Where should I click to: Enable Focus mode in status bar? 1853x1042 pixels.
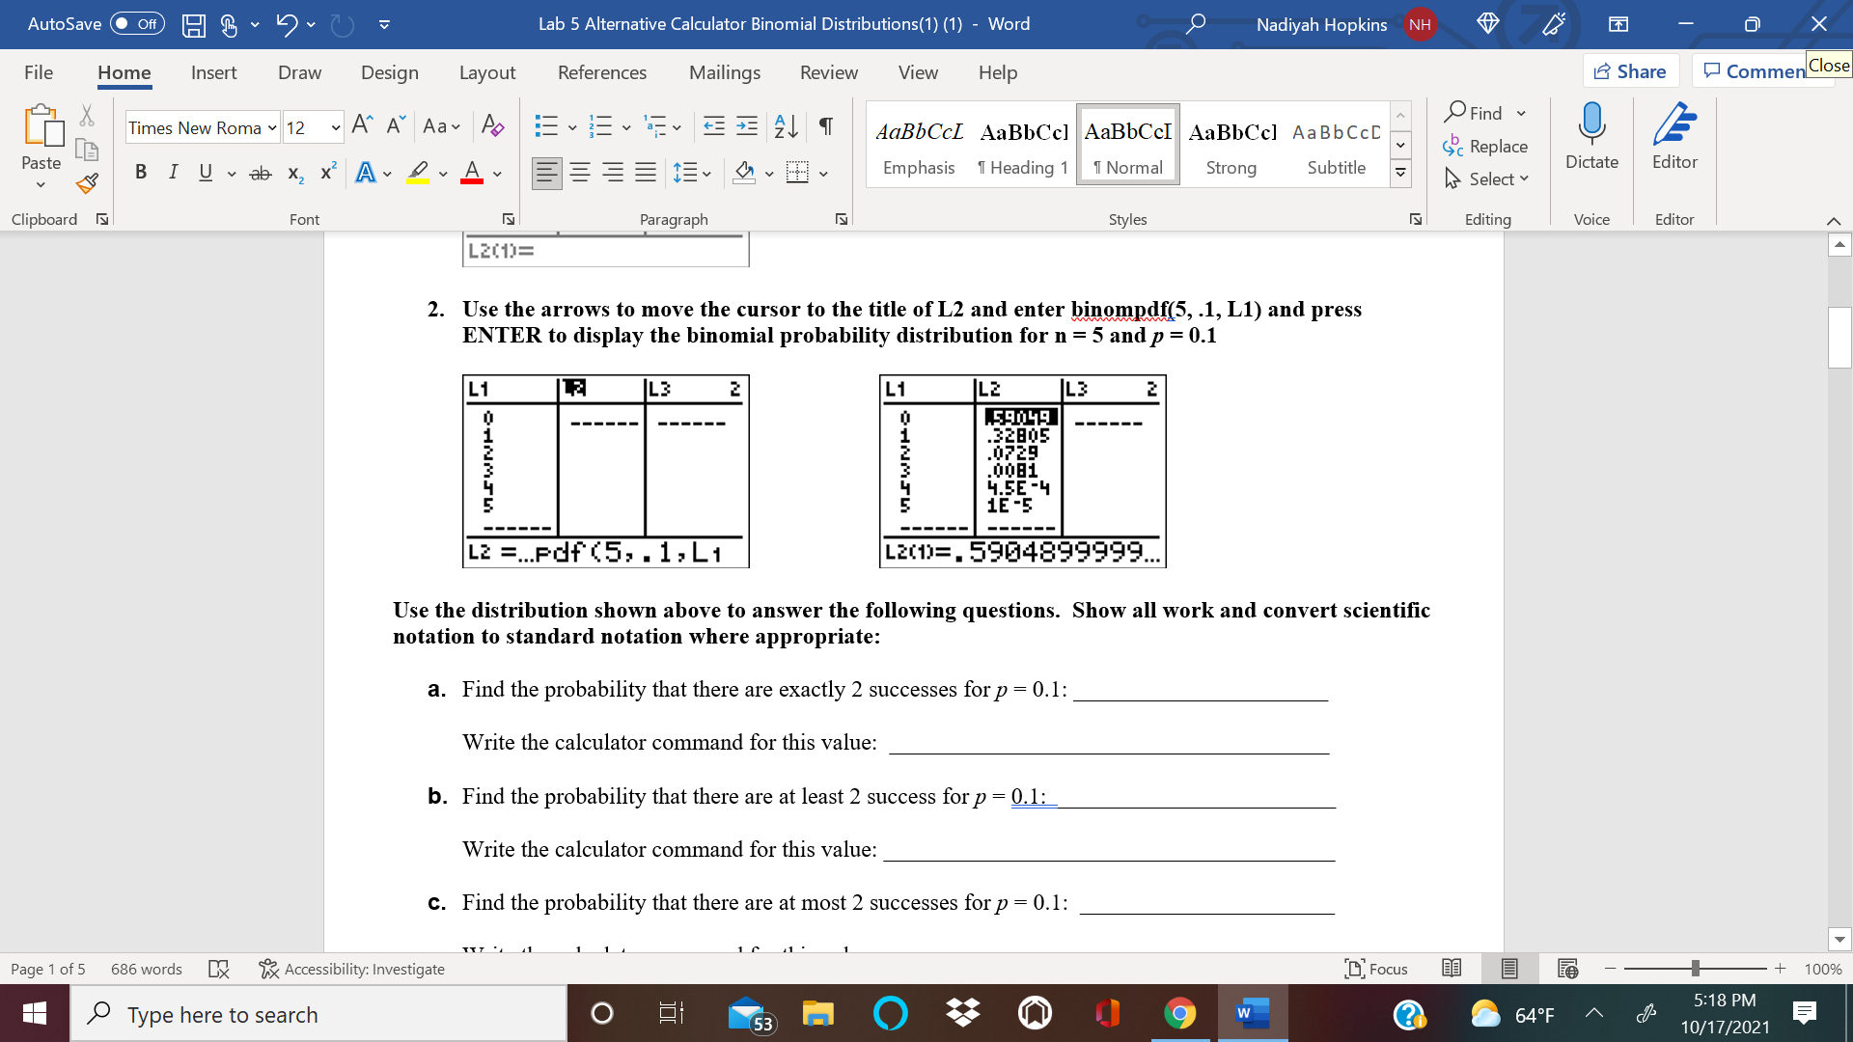point(1376,969)
